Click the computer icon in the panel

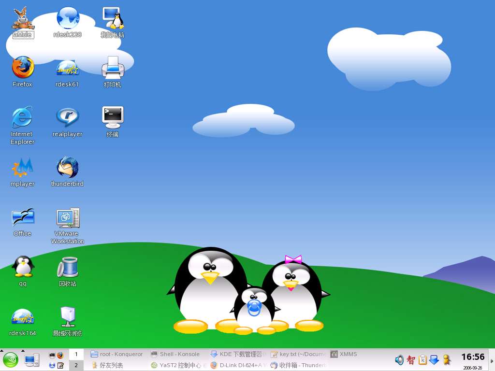click(x=32, y=360)
